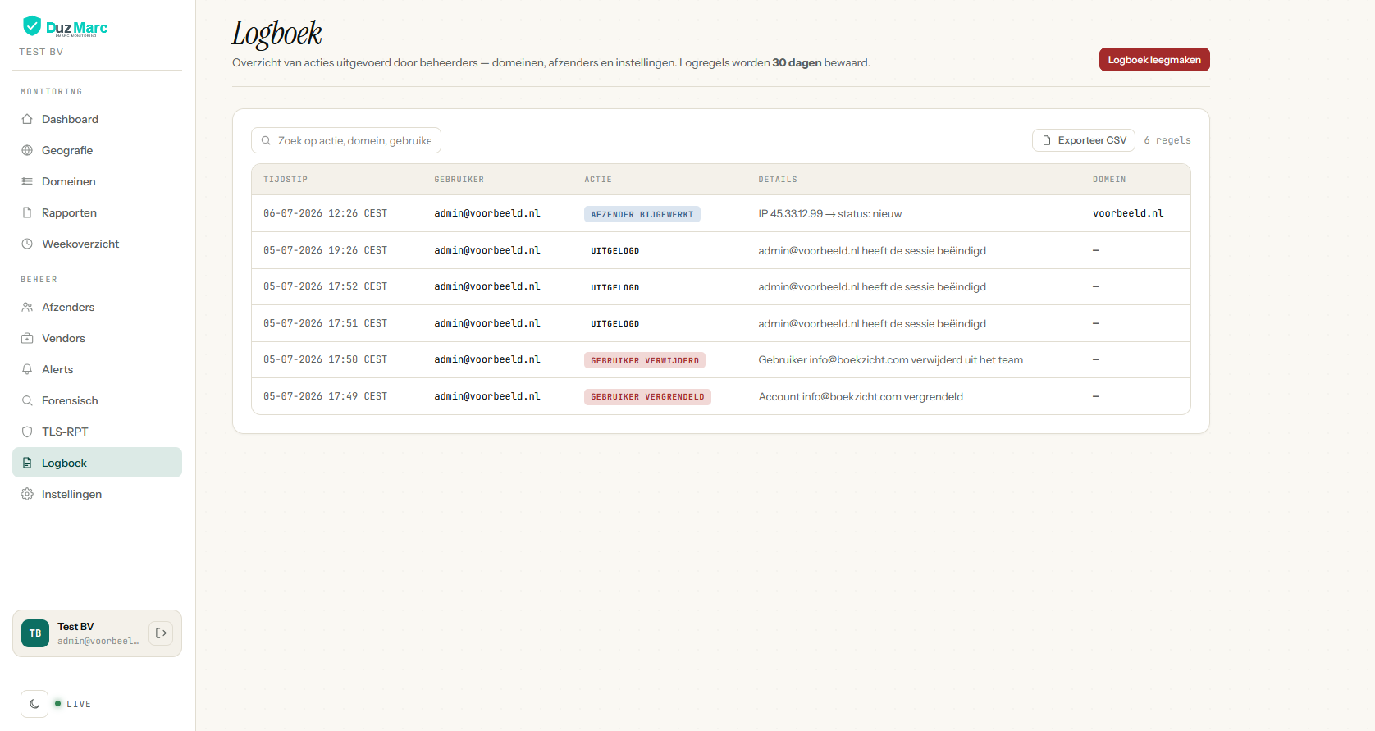Image resolution: width=1375 pixels, height=731 pixels.
Task: Click the Account info@boekzicht.com vergrendeld detail
Action: click(861, 396)
